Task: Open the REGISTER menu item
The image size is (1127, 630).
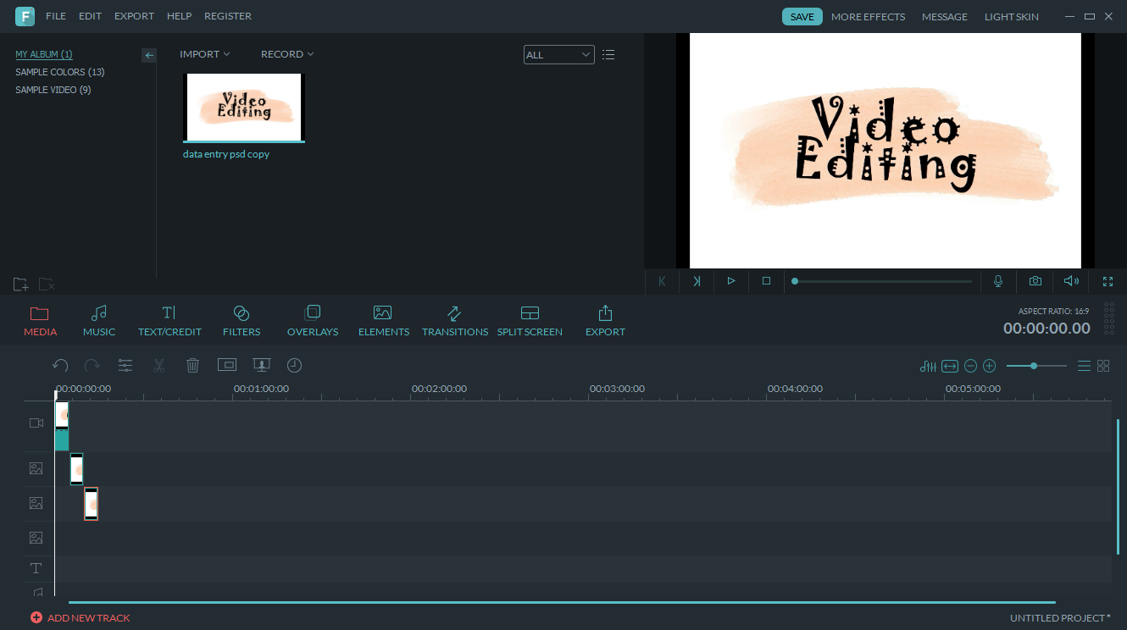Action: (227, 16)
